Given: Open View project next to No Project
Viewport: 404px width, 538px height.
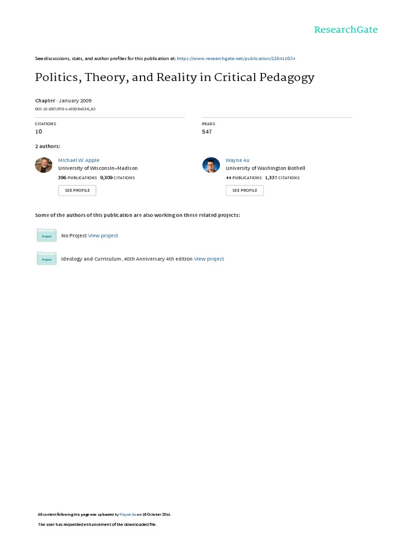Looking at the screenshot, I should click(x=103, y=236).
